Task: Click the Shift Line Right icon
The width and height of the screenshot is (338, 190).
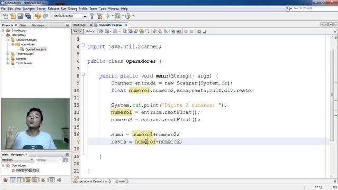Action: (x=179, y=32)
